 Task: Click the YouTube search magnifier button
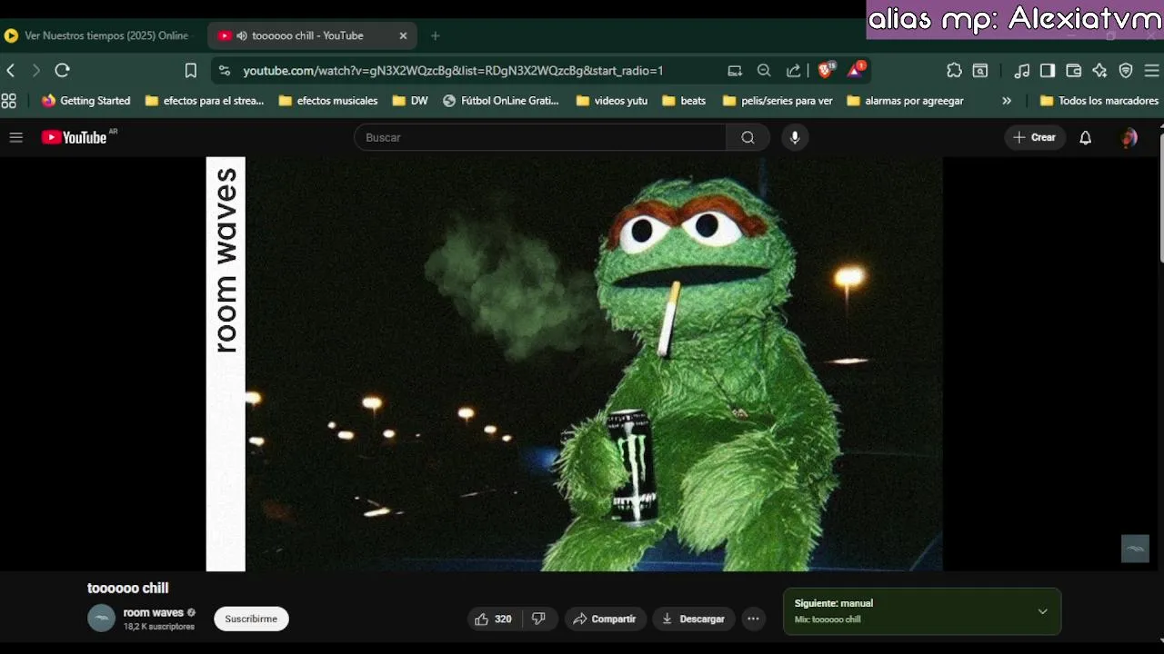pos(748,137)
